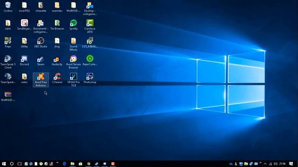Launch Audacity
The height and width of the screenshot is (167, 298).
click(x=57, y=60)
